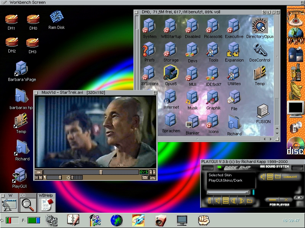The height and width of the screenshot is (228, 305).
Task: Open the MUI drawer in DH0 window
Action: [x=192, y=74]
